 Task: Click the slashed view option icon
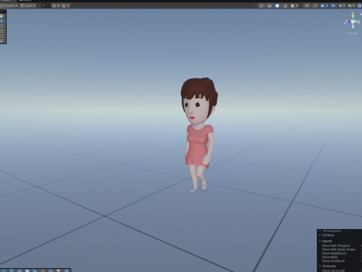click(315, 5)
